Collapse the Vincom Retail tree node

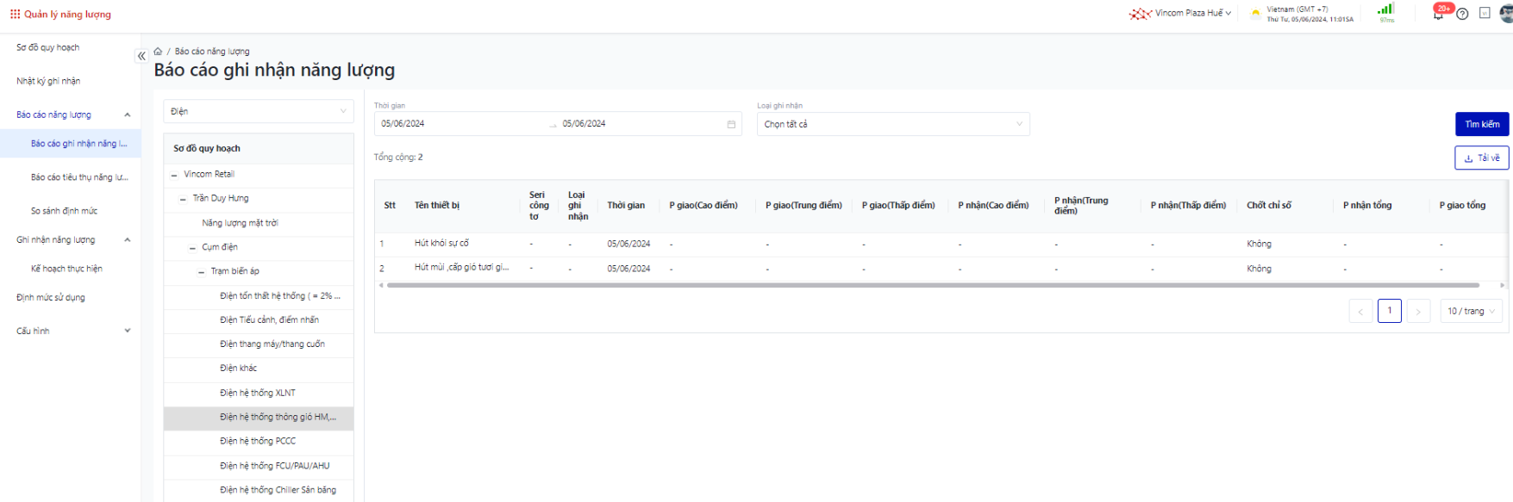click(174, 175)
